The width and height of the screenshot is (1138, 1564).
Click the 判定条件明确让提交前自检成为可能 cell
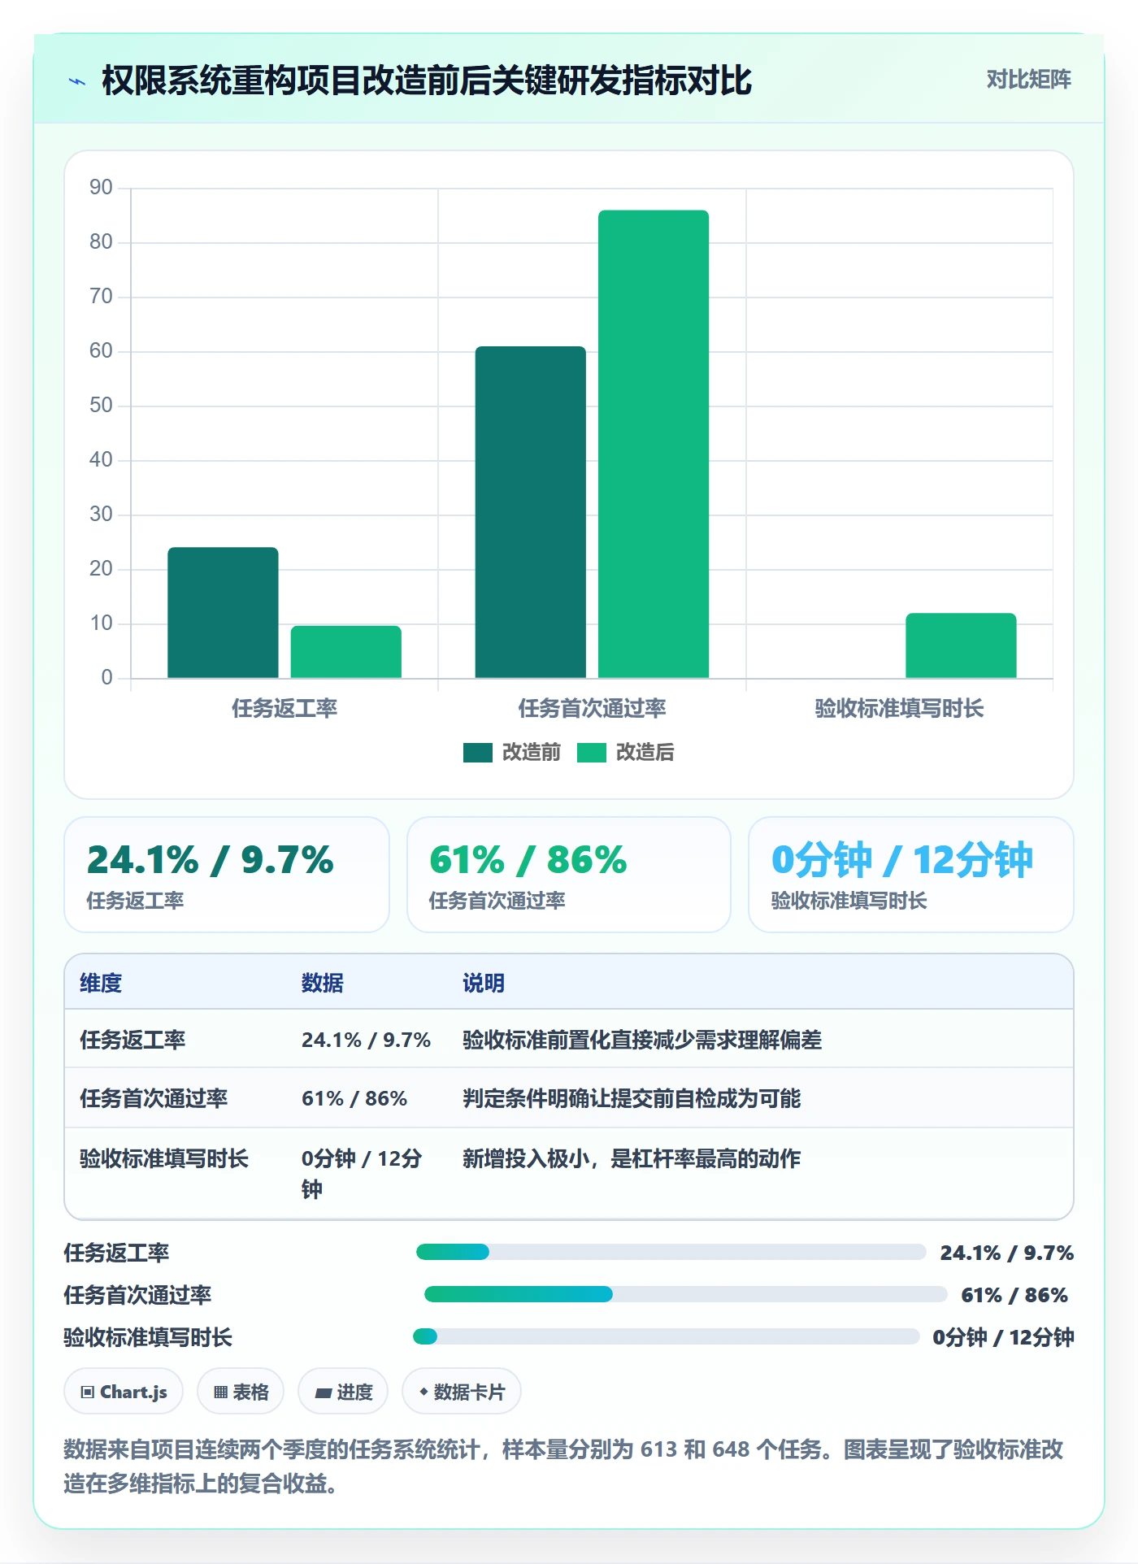(x=632, y=1098)
